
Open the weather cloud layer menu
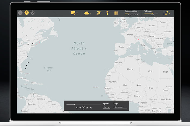[88, 13]
